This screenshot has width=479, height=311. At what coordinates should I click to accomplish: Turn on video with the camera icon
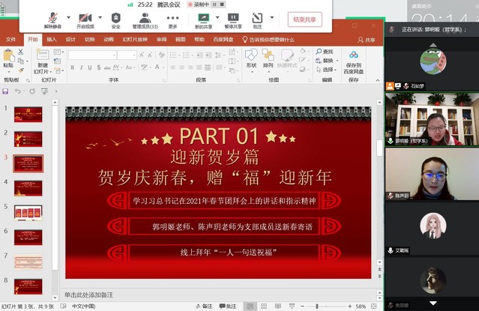[x=85, y=17]
